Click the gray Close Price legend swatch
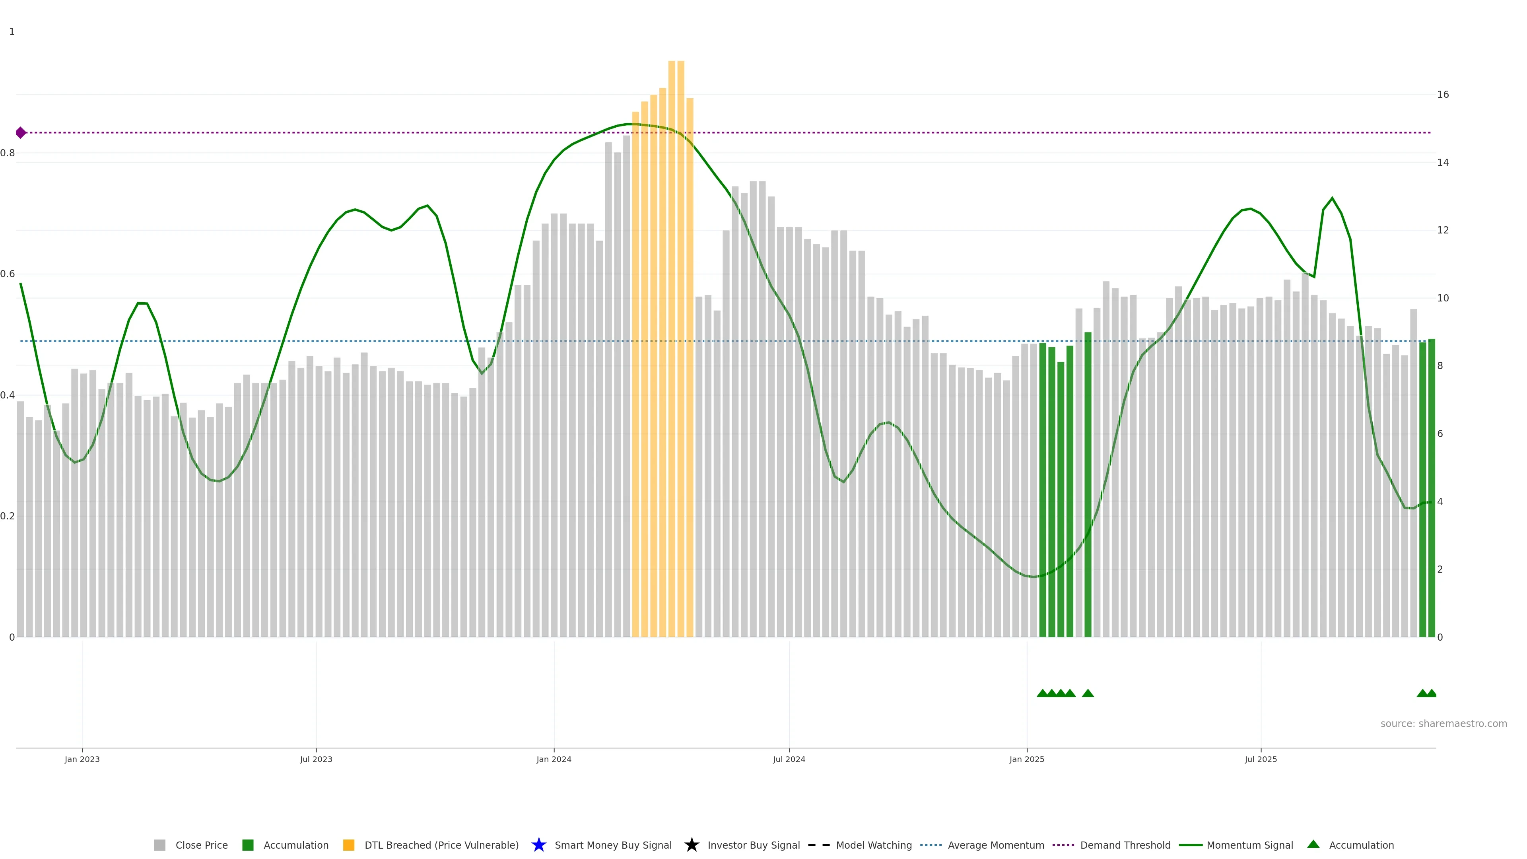1527x859 pixels. pyautogui.click(x=159, y=845)
